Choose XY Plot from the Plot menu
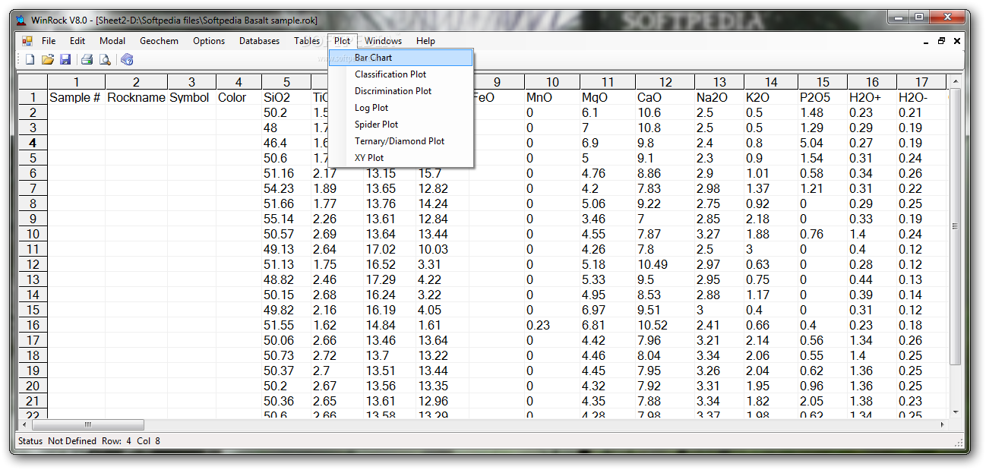The height and width of the screenshot is (470, 986). [x=401, y=158]
